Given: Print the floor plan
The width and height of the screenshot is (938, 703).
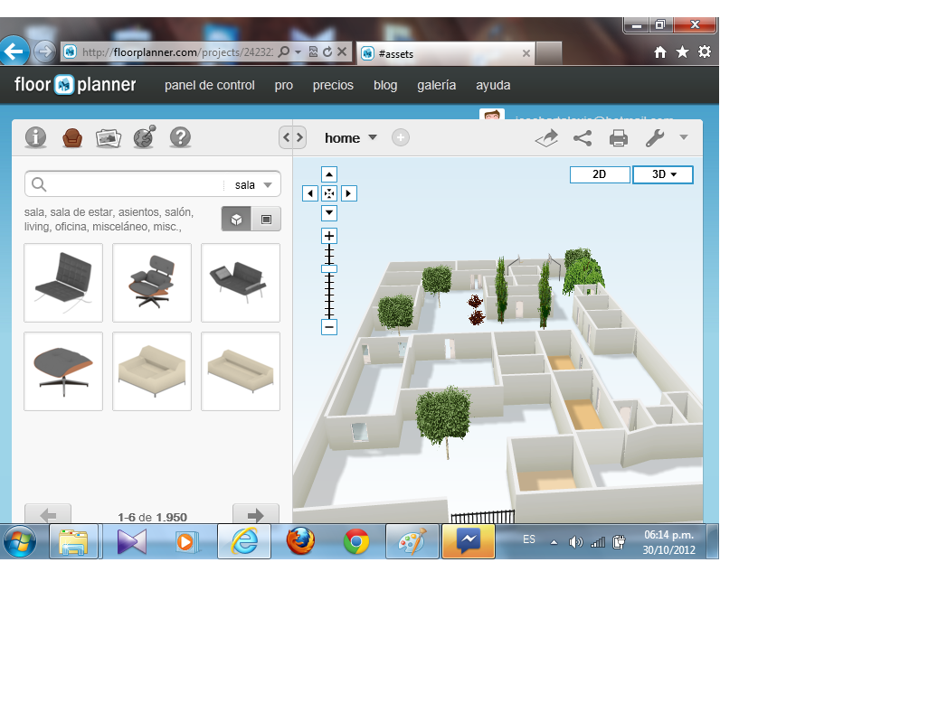Looking at the screenshot, I should coord(619,138).
